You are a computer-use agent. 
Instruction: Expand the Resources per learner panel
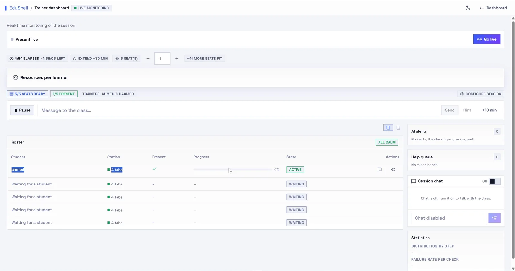pos(255,77)
